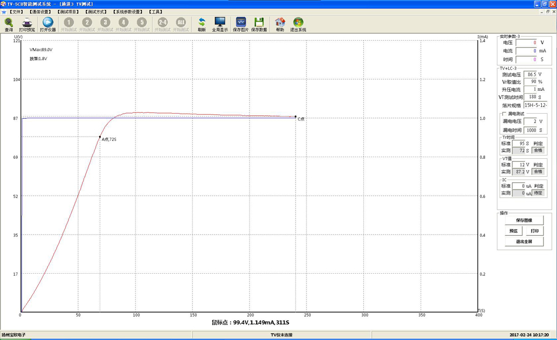This screenshot has height=340, width=557.
Task: Click the A点 marker on the curve
Action: pos(100,137)
